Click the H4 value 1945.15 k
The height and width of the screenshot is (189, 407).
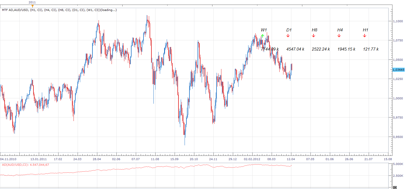coord(346,49)
